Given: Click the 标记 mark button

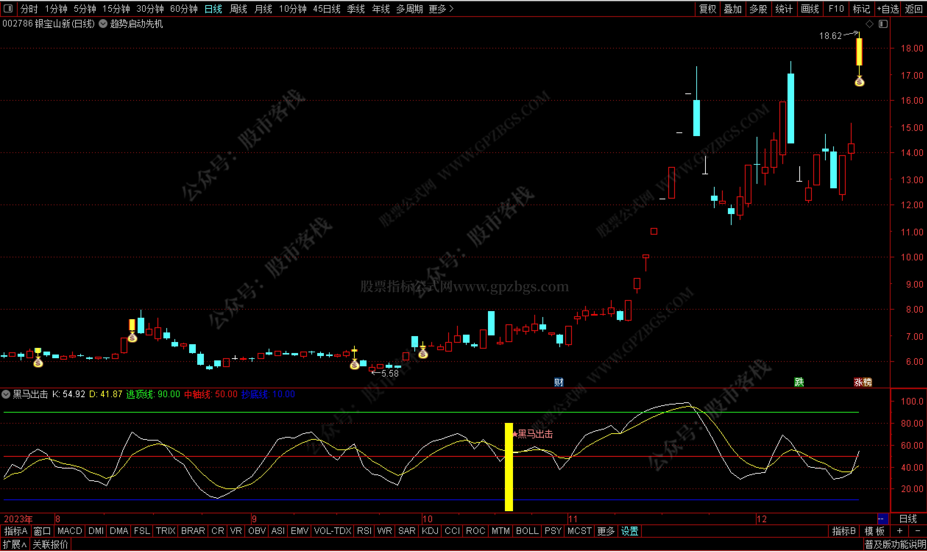Looking at the screenshot, I should pyautogui.click(x=861, y=8).
